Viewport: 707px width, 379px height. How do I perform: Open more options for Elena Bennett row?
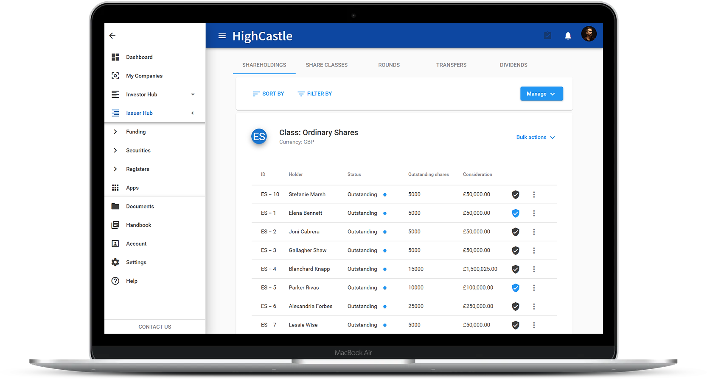pyautogui.click(x=534, y=213)
